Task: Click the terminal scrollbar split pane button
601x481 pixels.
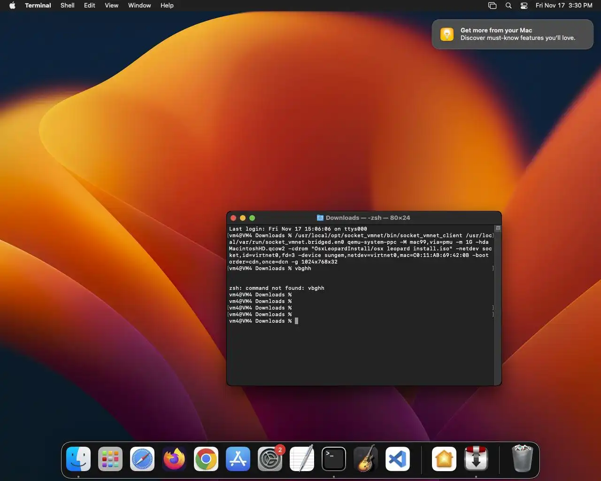Action: [498, 228]
